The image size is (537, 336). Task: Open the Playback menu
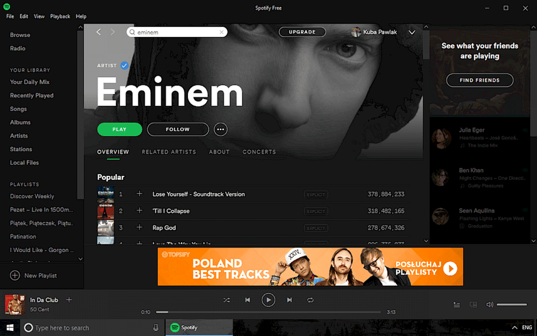(60, 16)
